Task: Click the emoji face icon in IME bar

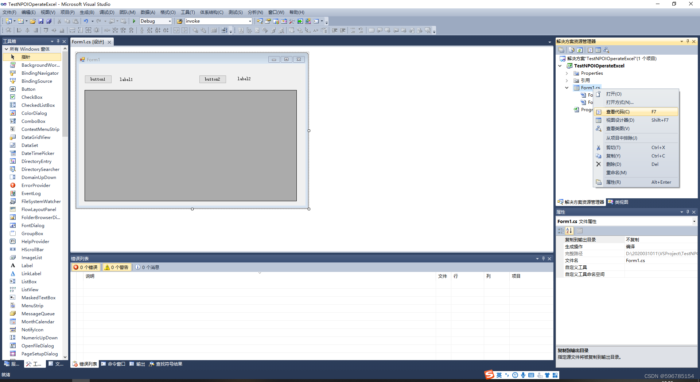Action: [515, 375]
